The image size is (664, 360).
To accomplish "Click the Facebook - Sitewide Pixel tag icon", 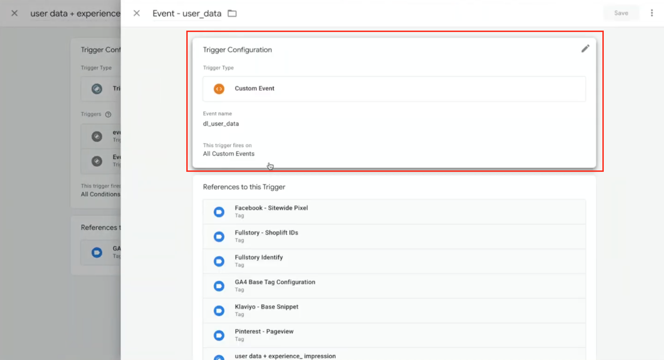I will (x=219, y=212).
